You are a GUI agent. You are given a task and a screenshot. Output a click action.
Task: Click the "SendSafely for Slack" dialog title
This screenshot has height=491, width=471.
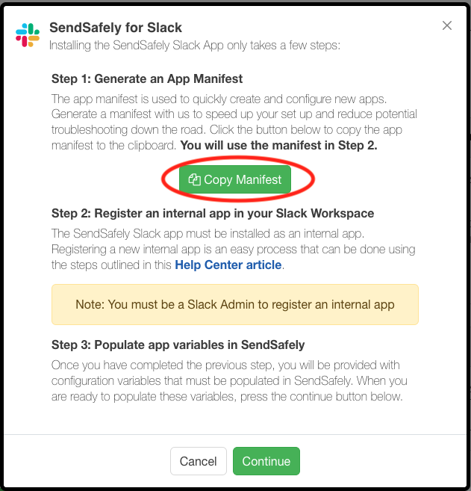(x=115, y=28)
